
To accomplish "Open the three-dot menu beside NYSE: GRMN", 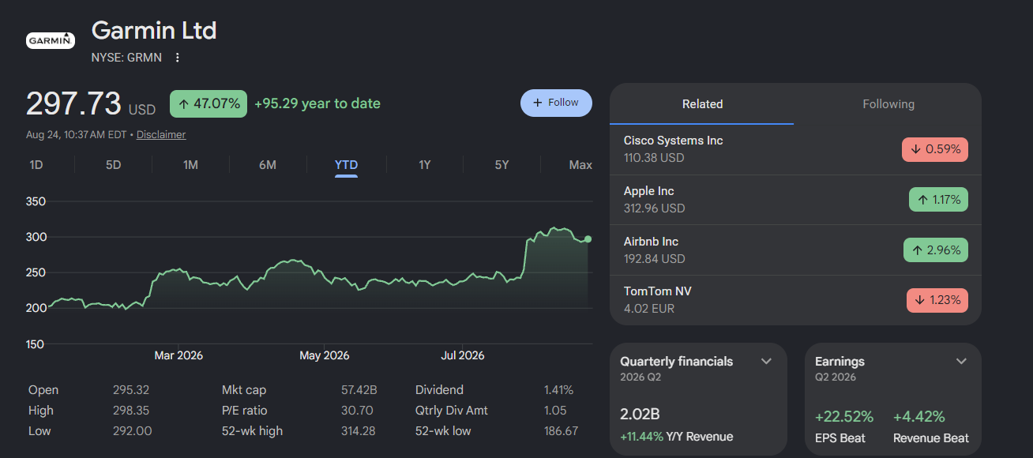I will [x=178, y=58].
